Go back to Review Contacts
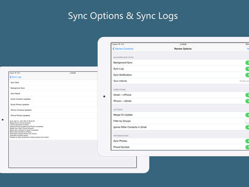249x187 pixels. tap(123, 49)
